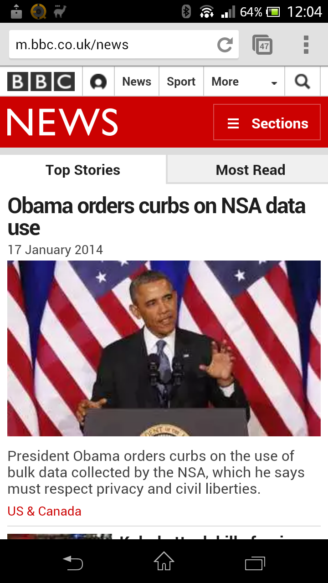
Task: Tap the battery indicator in status bar
Action: [273, 12]
